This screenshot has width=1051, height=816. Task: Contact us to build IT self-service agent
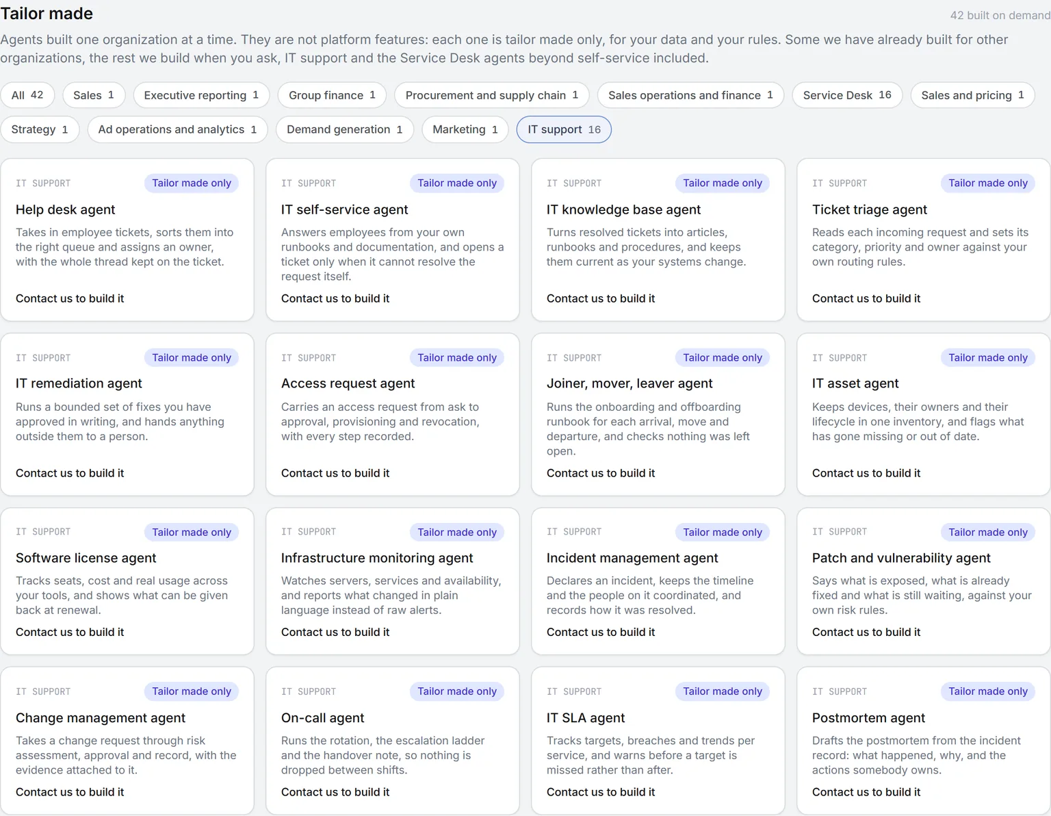click(335, 298)
